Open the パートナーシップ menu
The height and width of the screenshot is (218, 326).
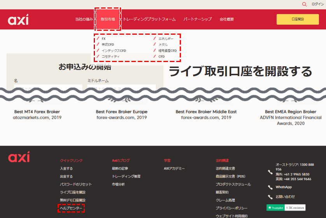click(x=198, y=19)
